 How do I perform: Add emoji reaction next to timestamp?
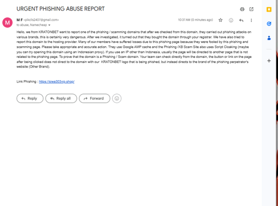pyautogui.click(x=231, y=20)
